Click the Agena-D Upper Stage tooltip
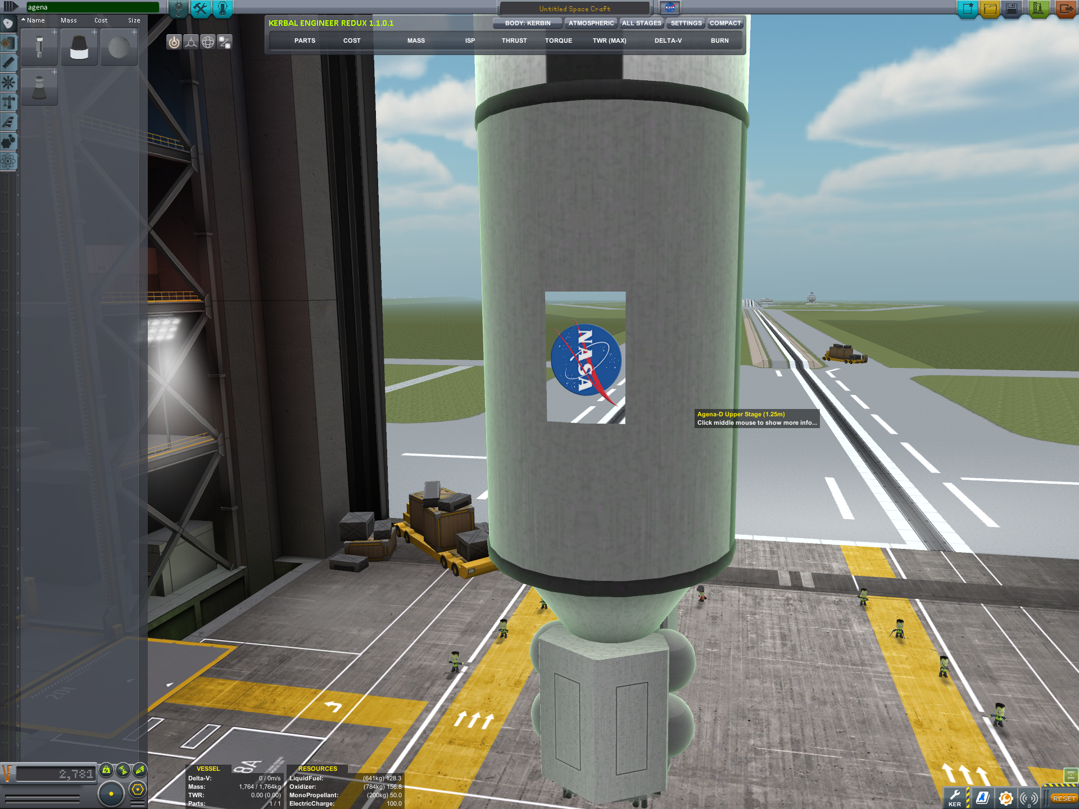Viewport: 1079px width, 809px height. click(x=757, y=419)
